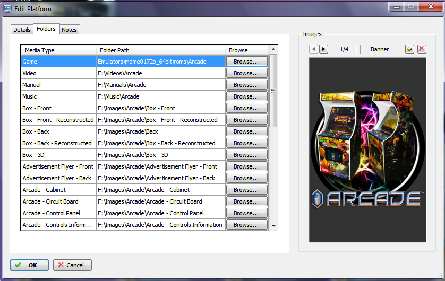Switch to the Details tab
Image resolution: width=445 pixels, height=281 pixels.
22,30
